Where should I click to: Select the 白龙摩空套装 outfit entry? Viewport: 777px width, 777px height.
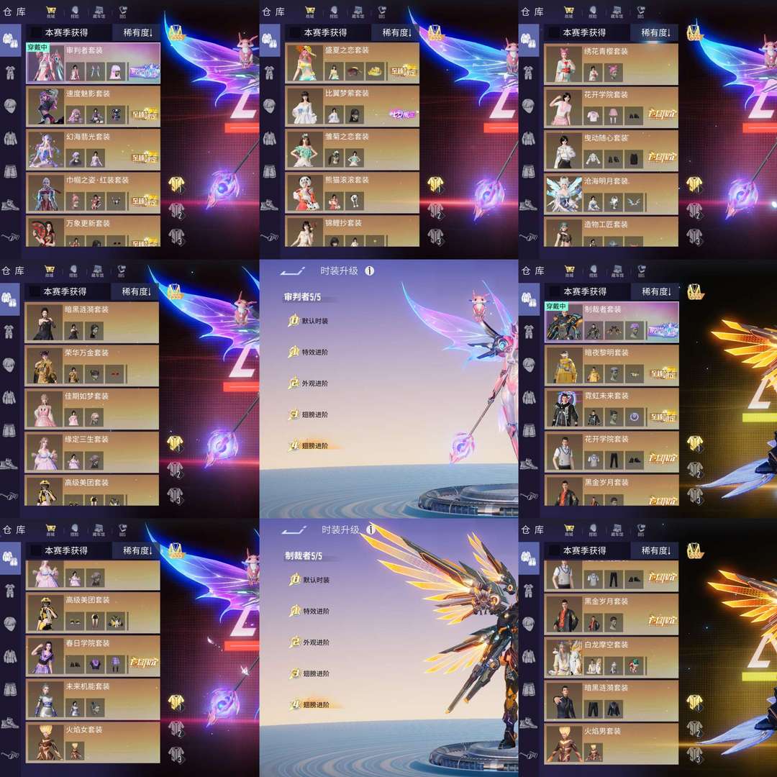[611, 657]
